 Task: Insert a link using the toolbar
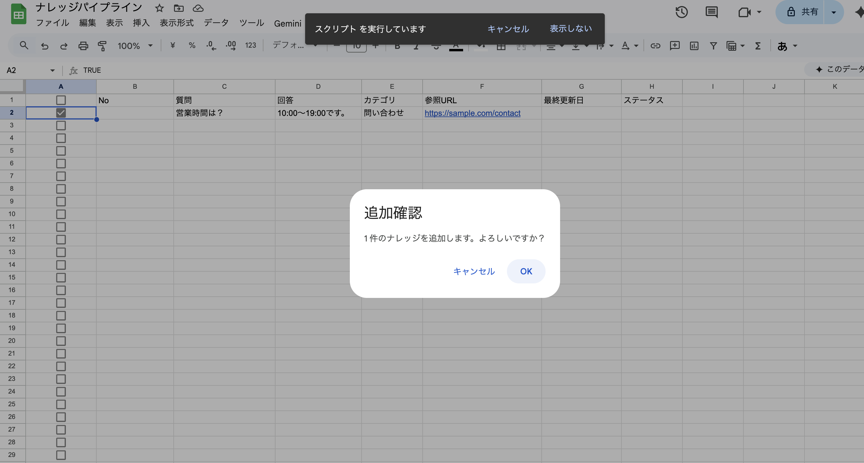pos(656,46)
